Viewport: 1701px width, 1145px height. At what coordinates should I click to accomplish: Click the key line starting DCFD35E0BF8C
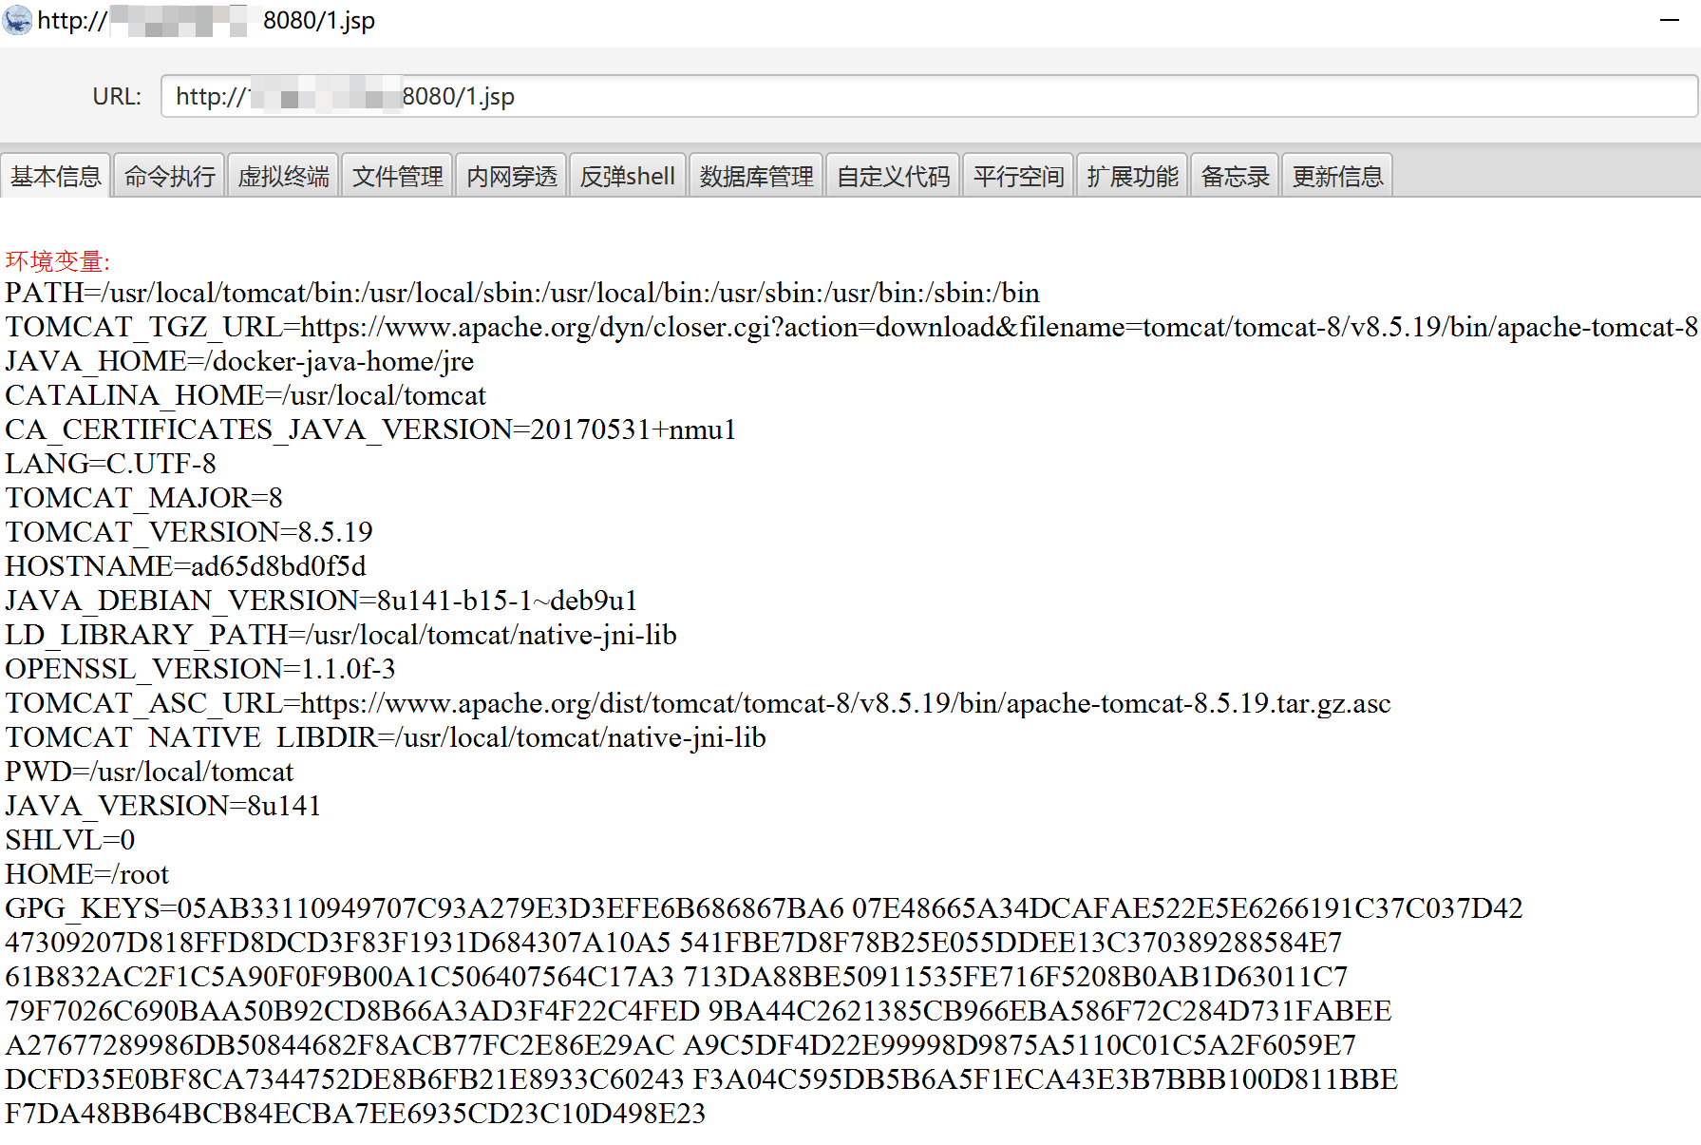[x=702, y=1079]
